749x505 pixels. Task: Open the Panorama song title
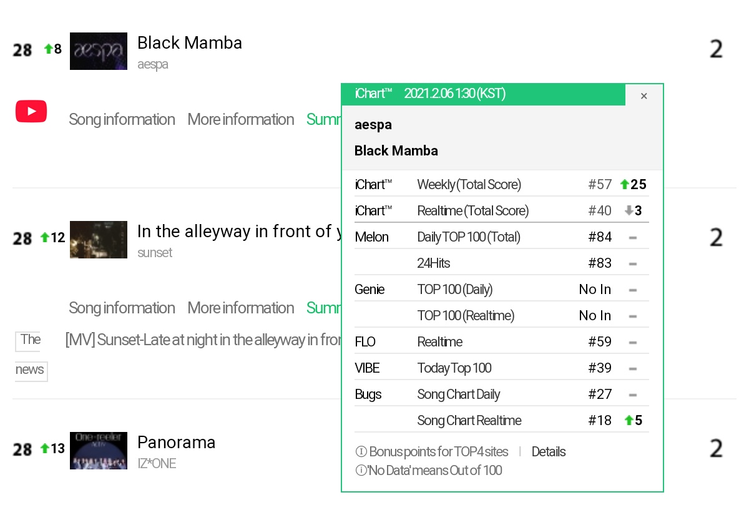pyautogui.click(x=176, y=443)
